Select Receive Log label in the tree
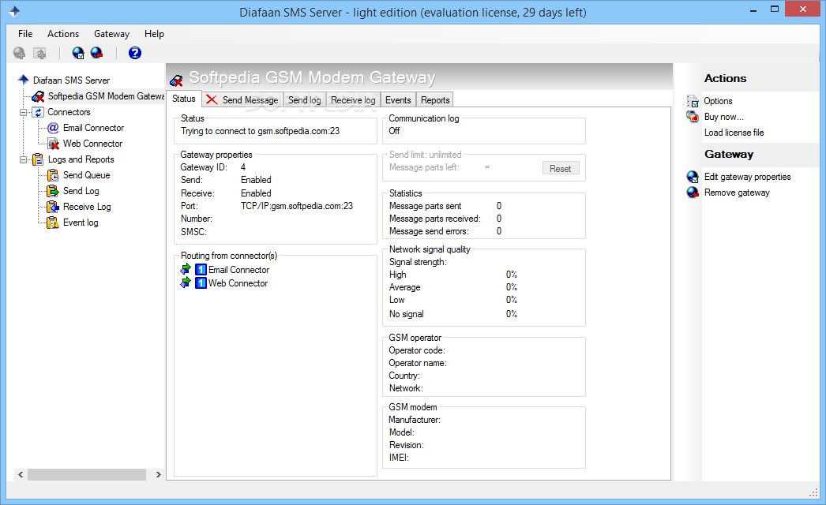This screenshot has height=505, width=826. pyautogui.click(x=87, y=207)
